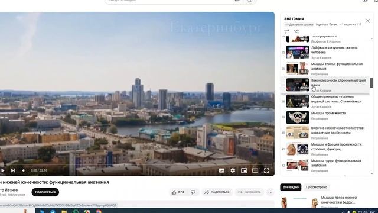378x213 pixels.
Task: Close the анатомия playlist panel
Action: coord(367,21)
